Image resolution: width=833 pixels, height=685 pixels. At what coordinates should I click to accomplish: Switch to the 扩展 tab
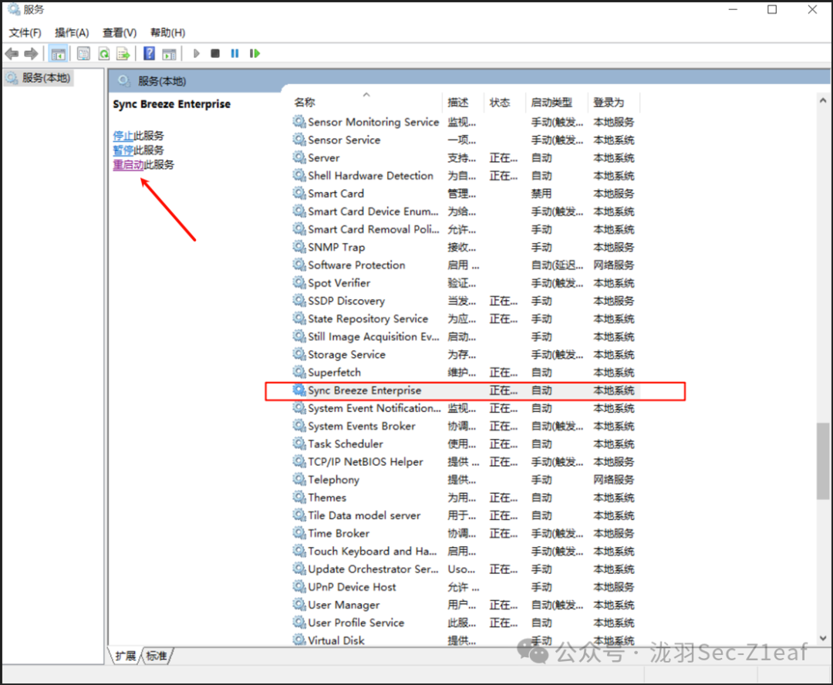126,656
